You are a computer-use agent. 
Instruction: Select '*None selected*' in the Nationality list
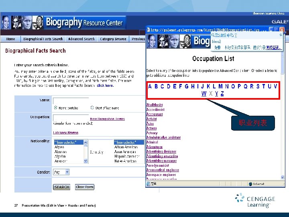click(69, 142)
